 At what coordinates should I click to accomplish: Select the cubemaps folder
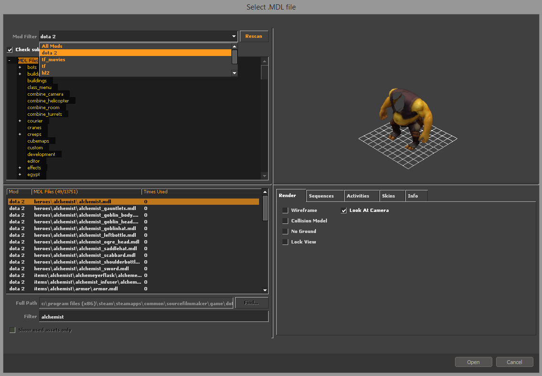click(38, 141)
